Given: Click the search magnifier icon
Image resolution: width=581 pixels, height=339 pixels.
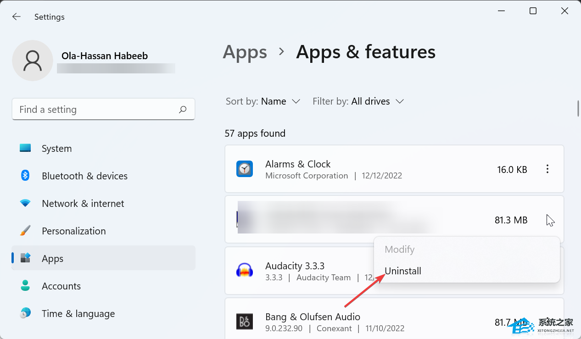Looking at the screenshot, I should pos(183,110).
